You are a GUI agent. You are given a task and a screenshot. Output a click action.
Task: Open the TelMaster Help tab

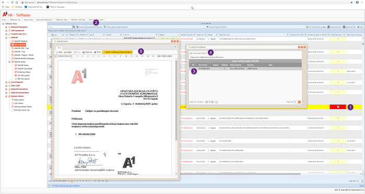(x=61, y=20)
